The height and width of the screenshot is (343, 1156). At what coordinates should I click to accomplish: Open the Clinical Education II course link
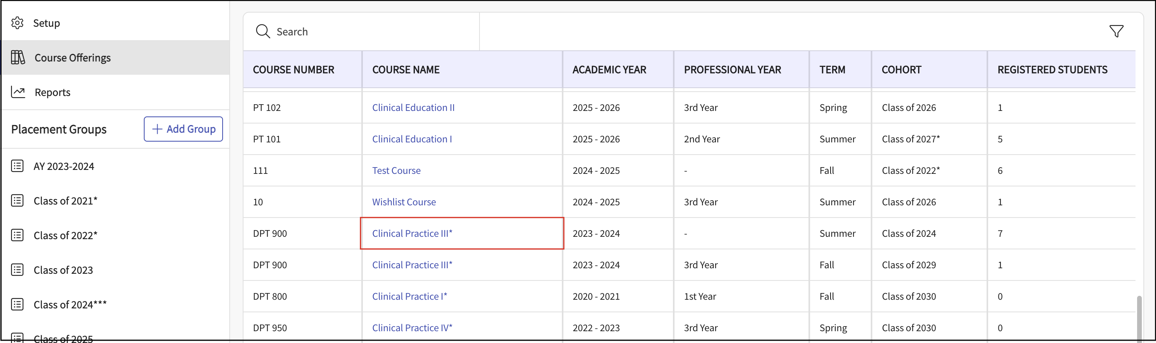(x=413, y=107)
